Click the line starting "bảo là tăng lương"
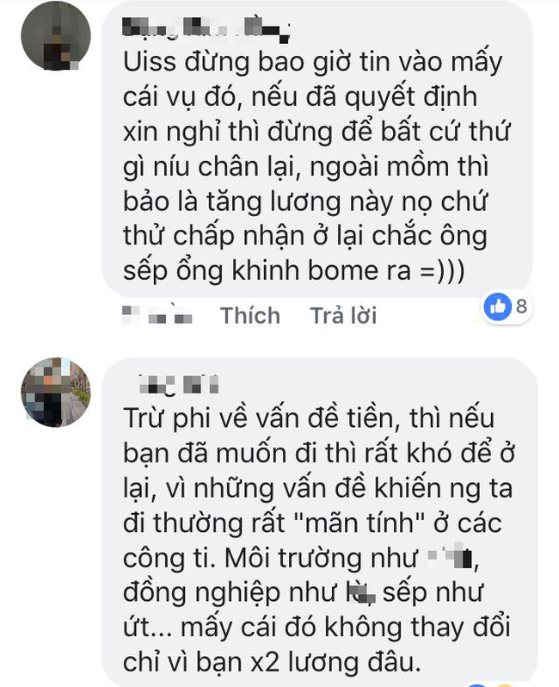Viewport: 559px width, 687px height. pyautogui.click(x=304, y=201)
